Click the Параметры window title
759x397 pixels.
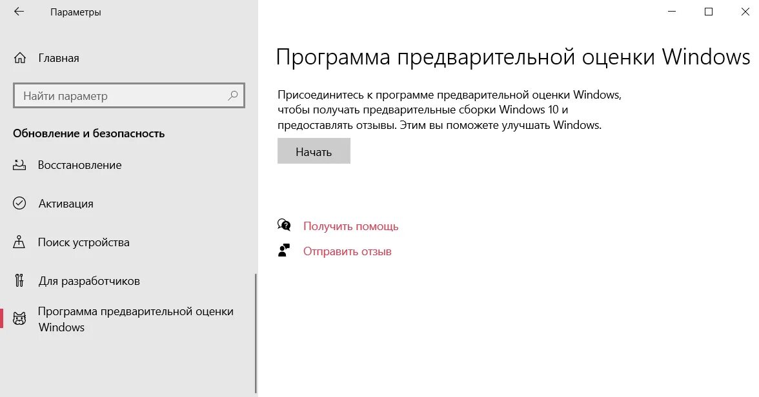pos(76,12)
